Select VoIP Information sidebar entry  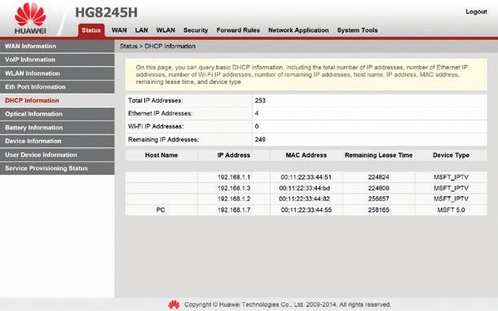pos(57,59)
